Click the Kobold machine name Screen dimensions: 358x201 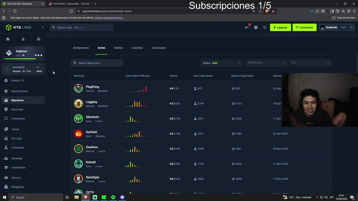tap(91, 162)
